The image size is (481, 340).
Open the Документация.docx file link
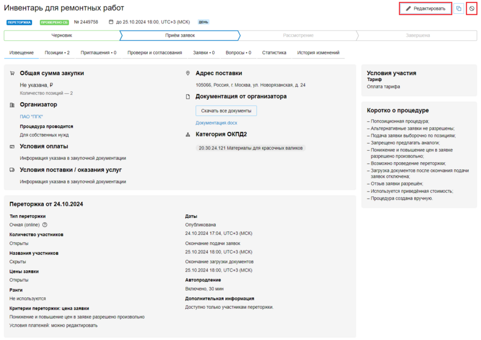tap(216, 123)
